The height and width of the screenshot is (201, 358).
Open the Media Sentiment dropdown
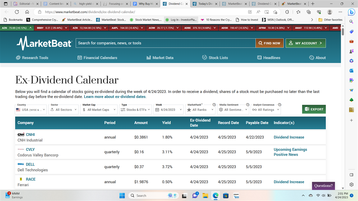[233, 110]
